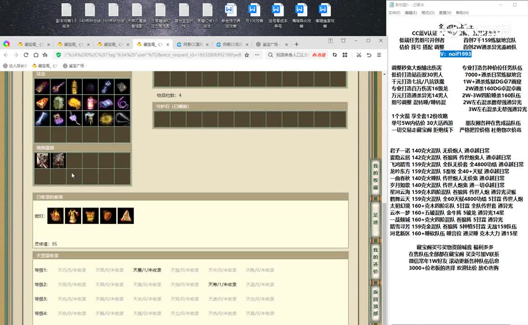Image resolution: width=528 pixels, height=325 pixels.
Task: Select the last 燃灯 set item
Action: 125,216
